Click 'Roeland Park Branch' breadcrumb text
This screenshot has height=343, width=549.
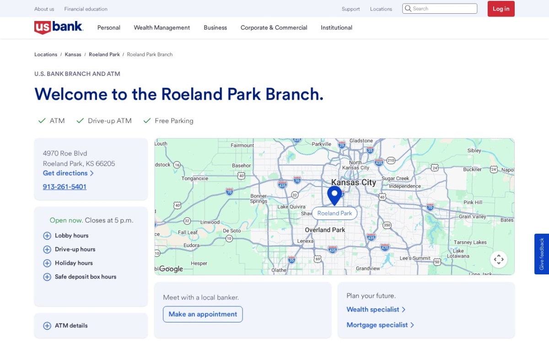pos(150,54)
